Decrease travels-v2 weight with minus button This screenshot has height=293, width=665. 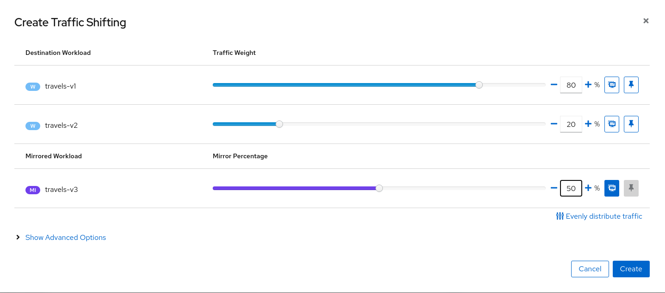(x=554, y=124)
